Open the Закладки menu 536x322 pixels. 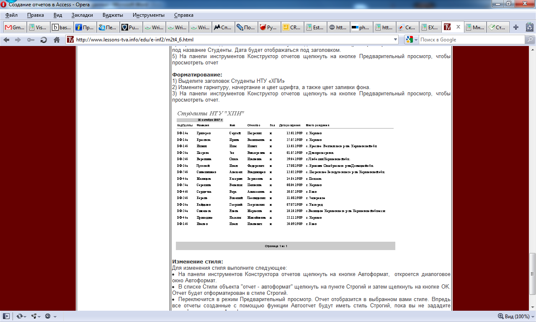pos(82,15)
